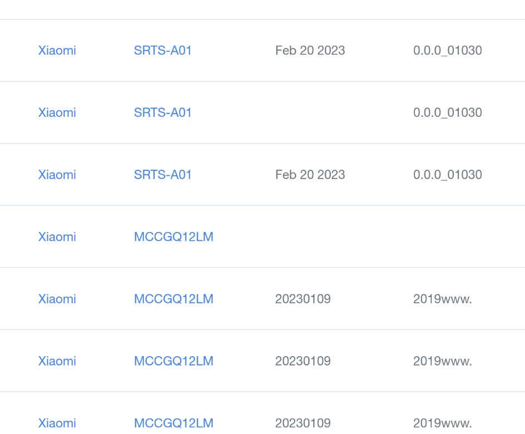Open the third SRTS-A01 device link
525x434 pixels.
coord(162,175)
